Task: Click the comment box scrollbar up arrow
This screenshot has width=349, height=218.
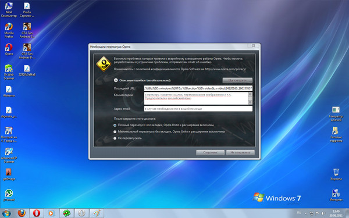Action: (250, 94)
